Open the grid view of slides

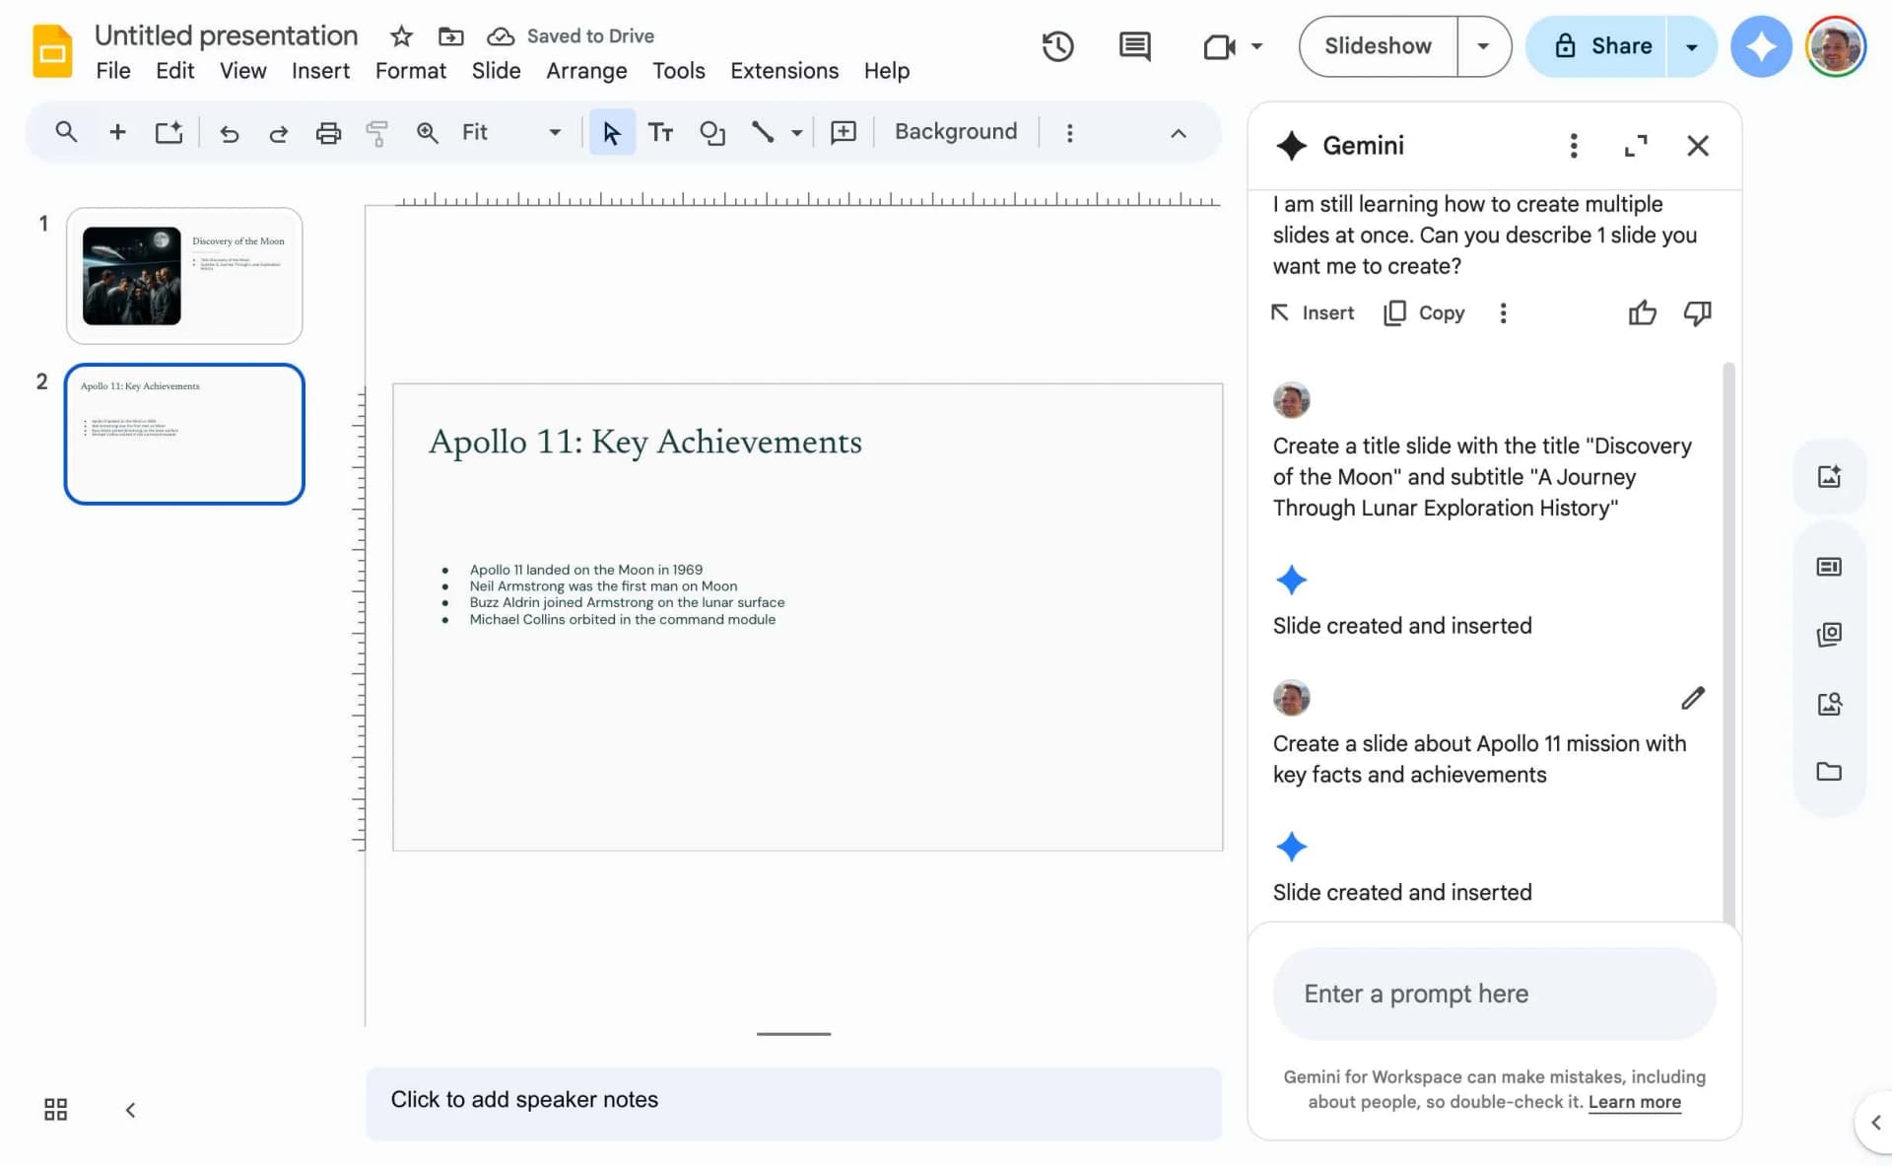tap(56, 1110)
